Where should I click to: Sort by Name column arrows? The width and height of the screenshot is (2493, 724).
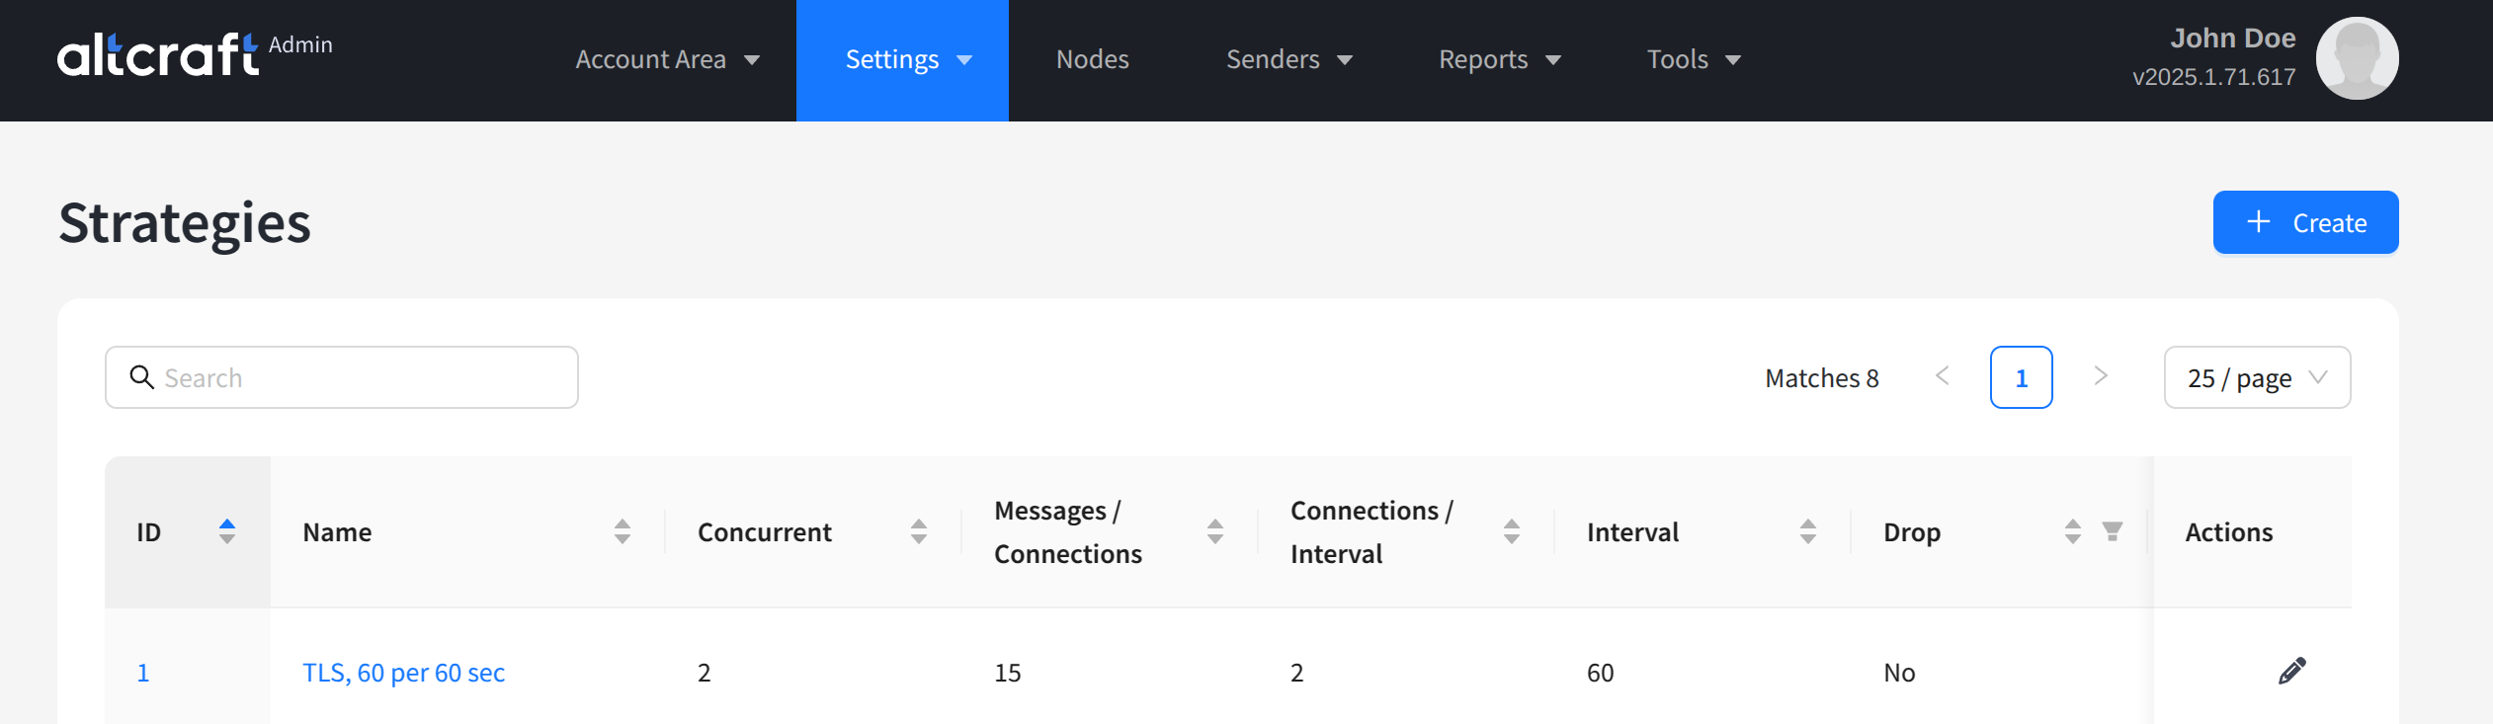tap(623, 532)
